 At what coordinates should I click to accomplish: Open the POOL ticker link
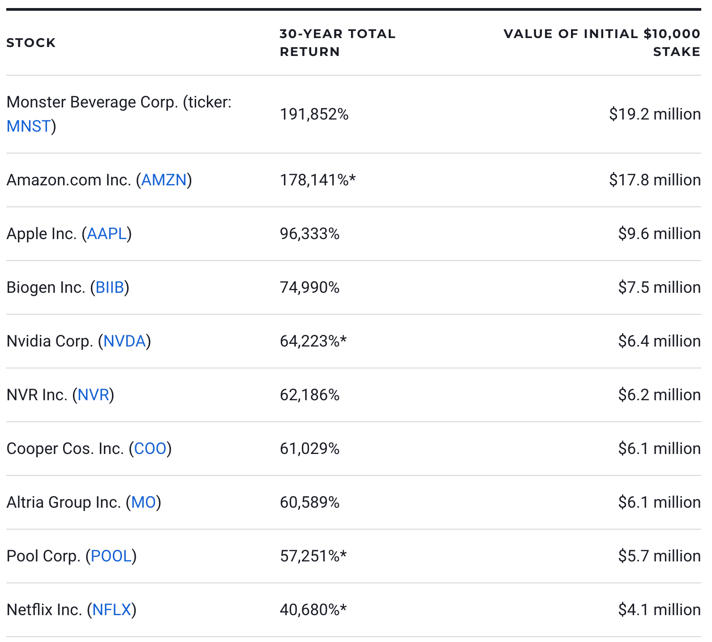111,556
